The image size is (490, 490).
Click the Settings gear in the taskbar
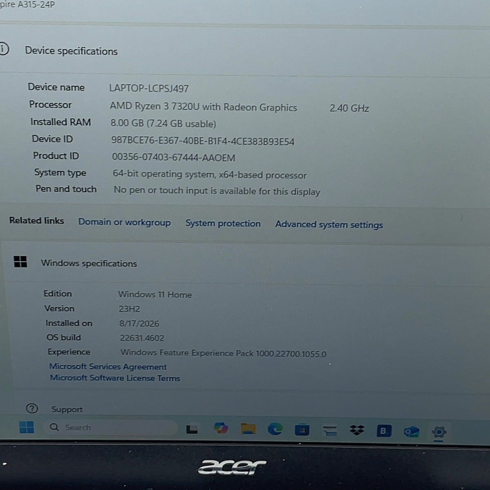click(x=439, y=432)
